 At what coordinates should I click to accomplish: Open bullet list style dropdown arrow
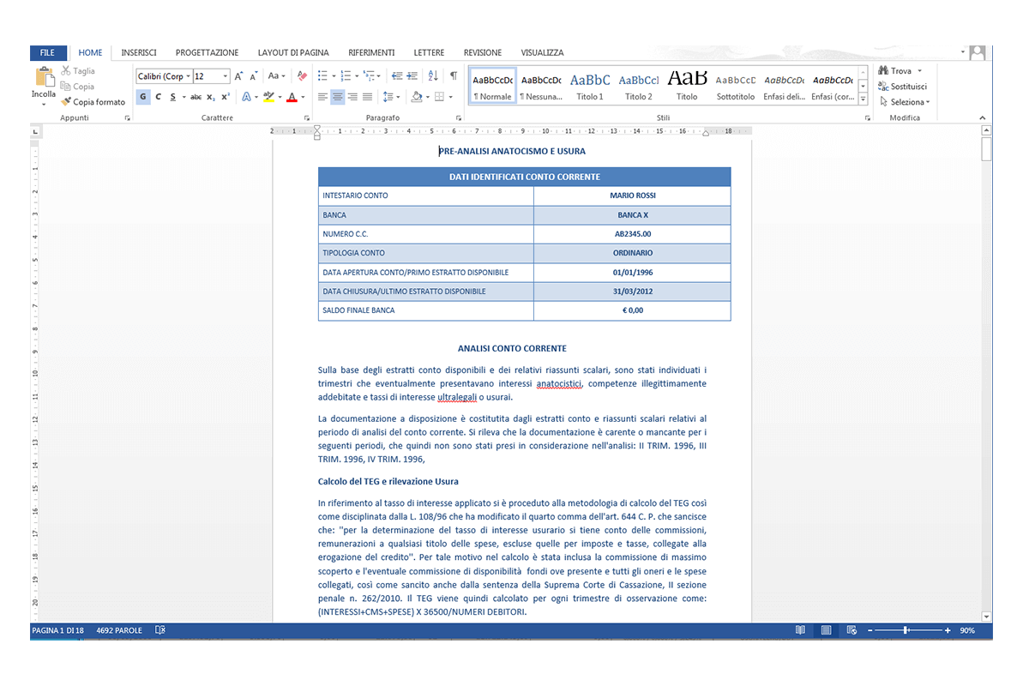(x=334, y=76)
